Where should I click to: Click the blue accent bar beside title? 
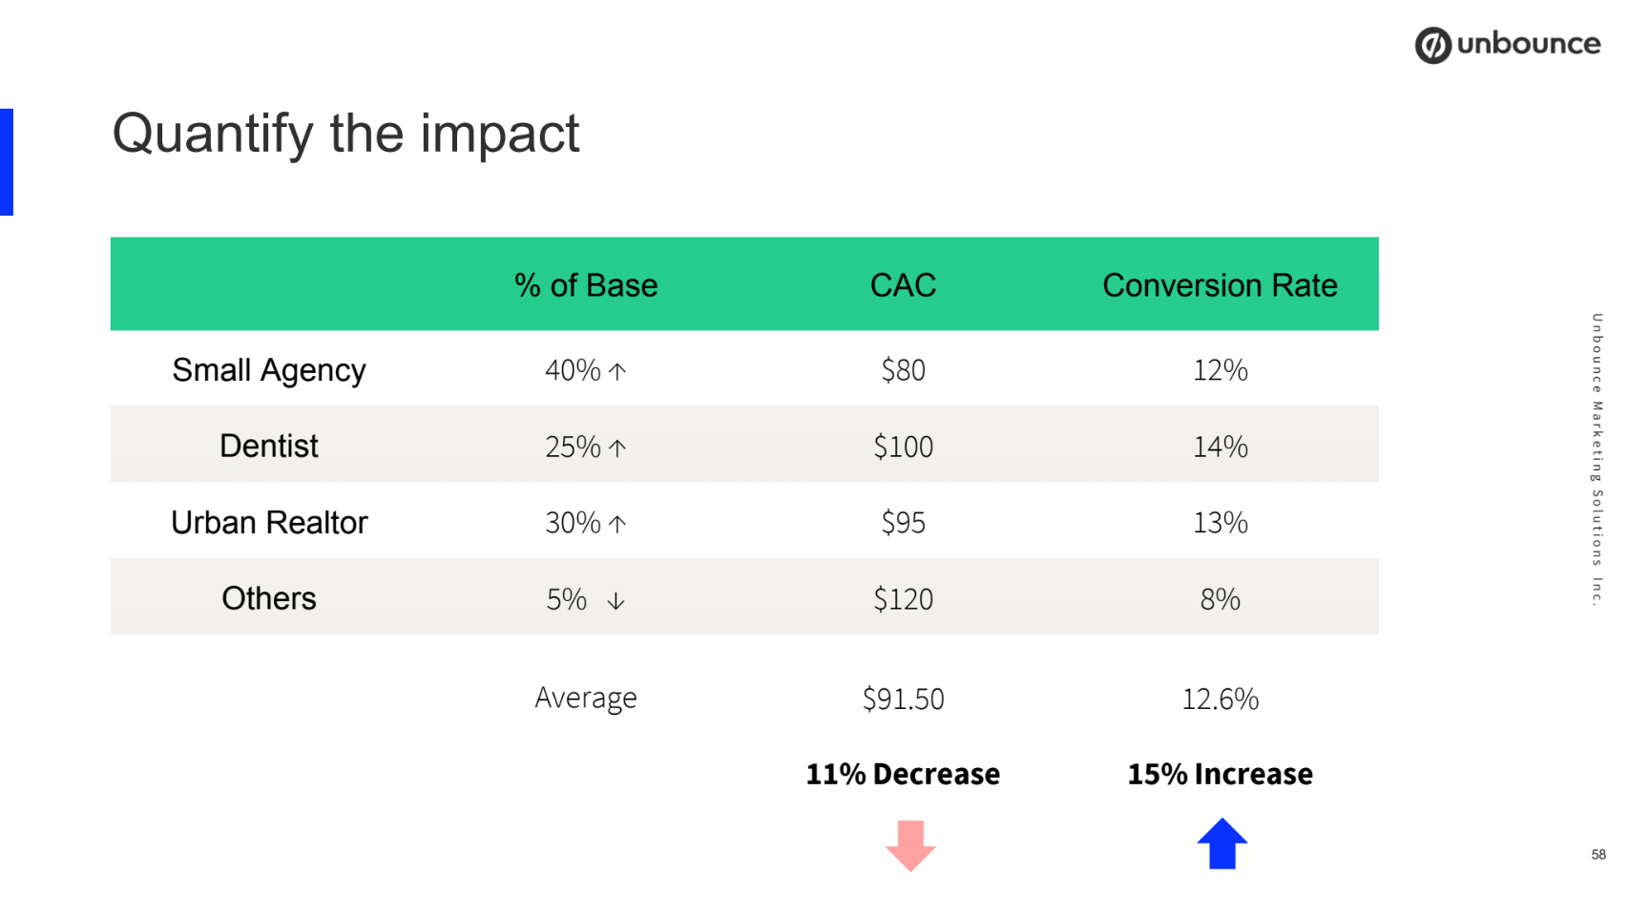coord(7,162)
